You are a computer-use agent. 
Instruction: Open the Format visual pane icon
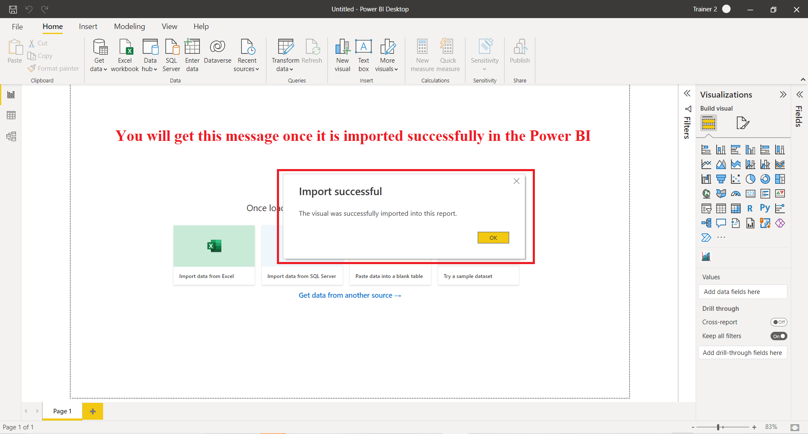743,123
